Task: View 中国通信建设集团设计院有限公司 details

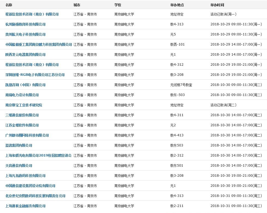Action: pos(30,186)
